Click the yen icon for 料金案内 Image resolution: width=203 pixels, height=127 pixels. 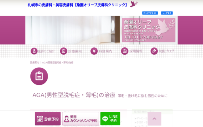94,51
